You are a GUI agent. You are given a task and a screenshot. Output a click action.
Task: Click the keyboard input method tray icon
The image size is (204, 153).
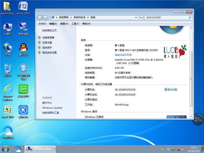click(x=162, y=149)
